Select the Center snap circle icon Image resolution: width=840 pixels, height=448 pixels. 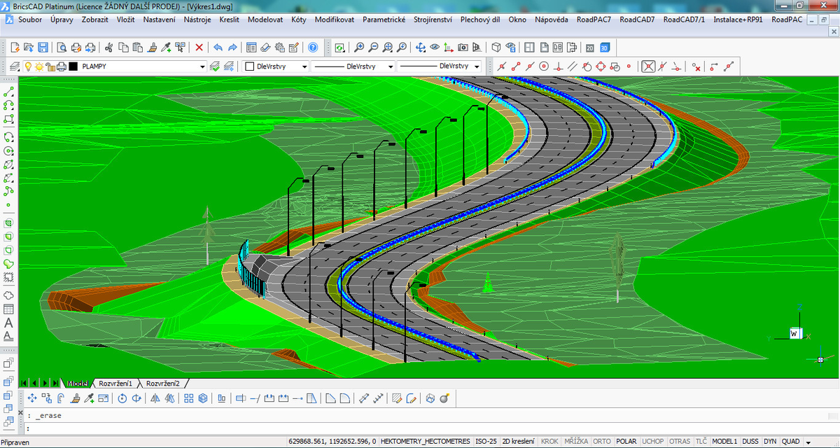[x=543, y=66]
